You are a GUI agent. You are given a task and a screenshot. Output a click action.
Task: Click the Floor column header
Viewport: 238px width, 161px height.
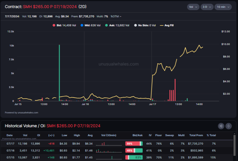point(158,135)
